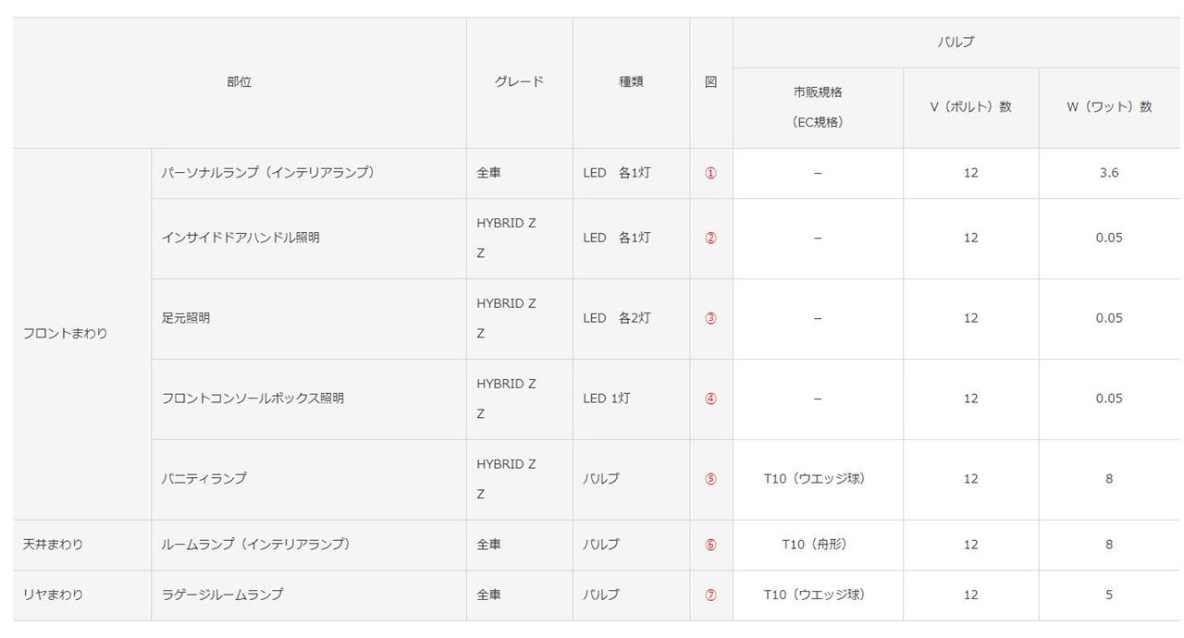Screen dimensions: 1184x638
Task: Click the グレード column header
Action: coord(520,82)
